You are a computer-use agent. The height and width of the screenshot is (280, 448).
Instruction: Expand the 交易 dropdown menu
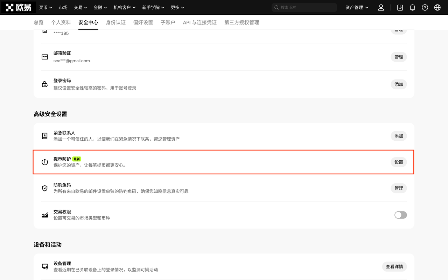80,7
